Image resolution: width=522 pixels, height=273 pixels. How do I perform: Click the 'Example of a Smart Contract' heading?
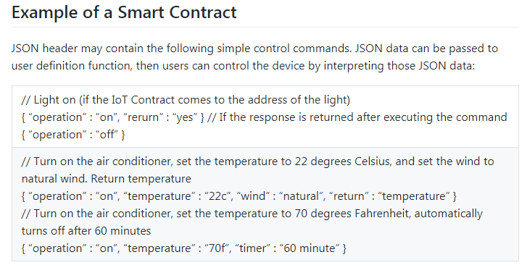[x=124, y=12]
